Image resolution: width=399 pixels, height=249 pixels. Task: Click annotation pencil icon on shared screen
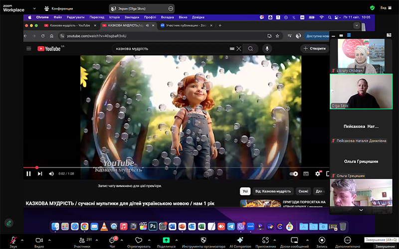(9, 223)
